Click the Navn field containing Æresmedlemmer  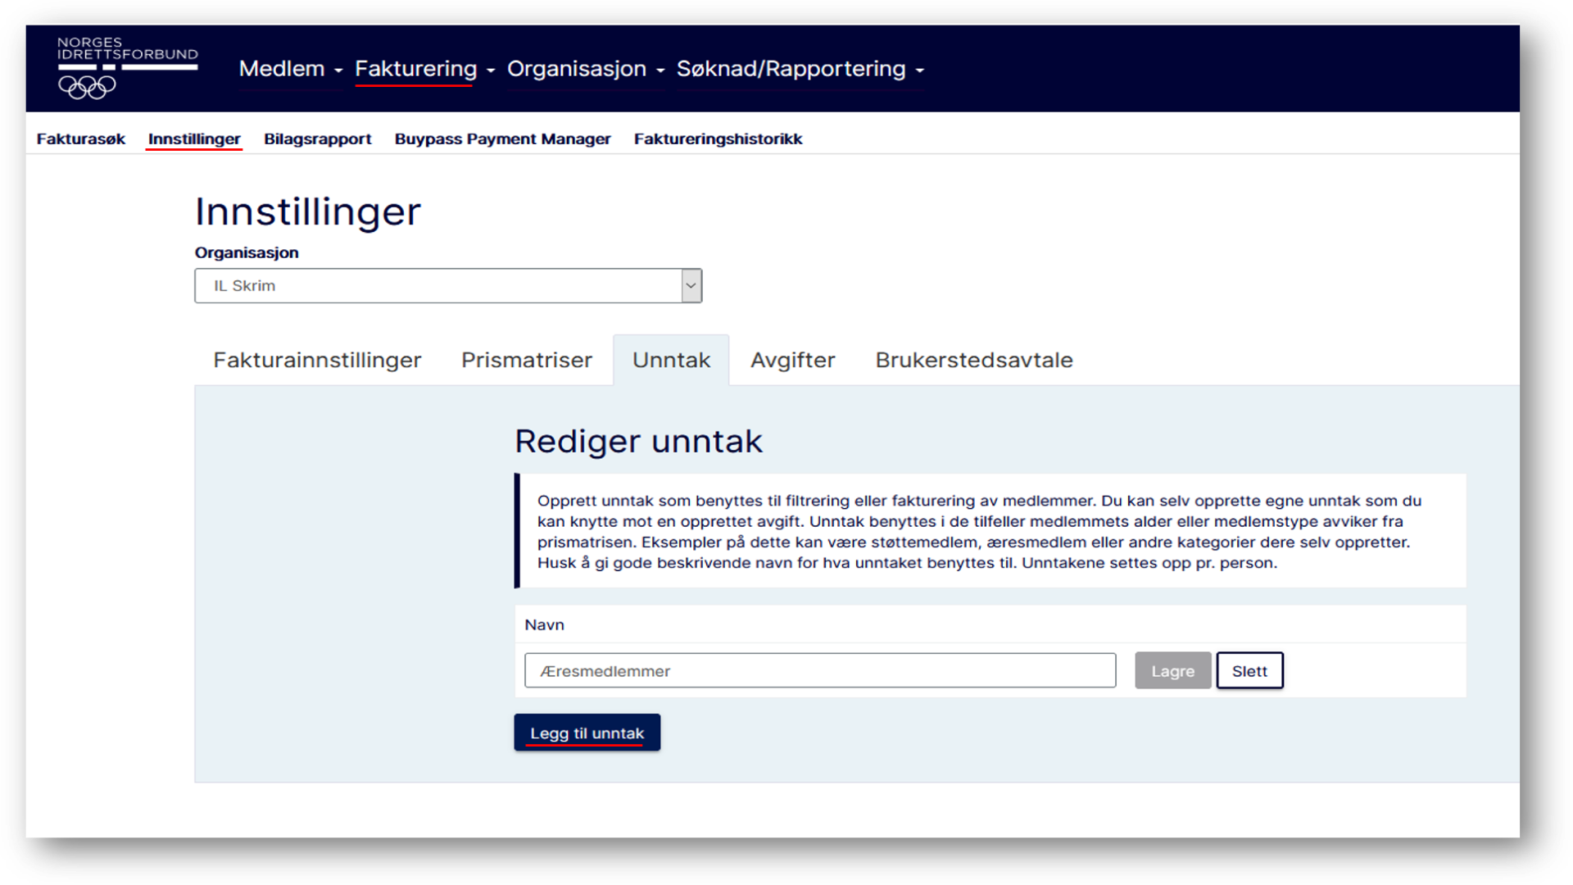pos(820,671)
